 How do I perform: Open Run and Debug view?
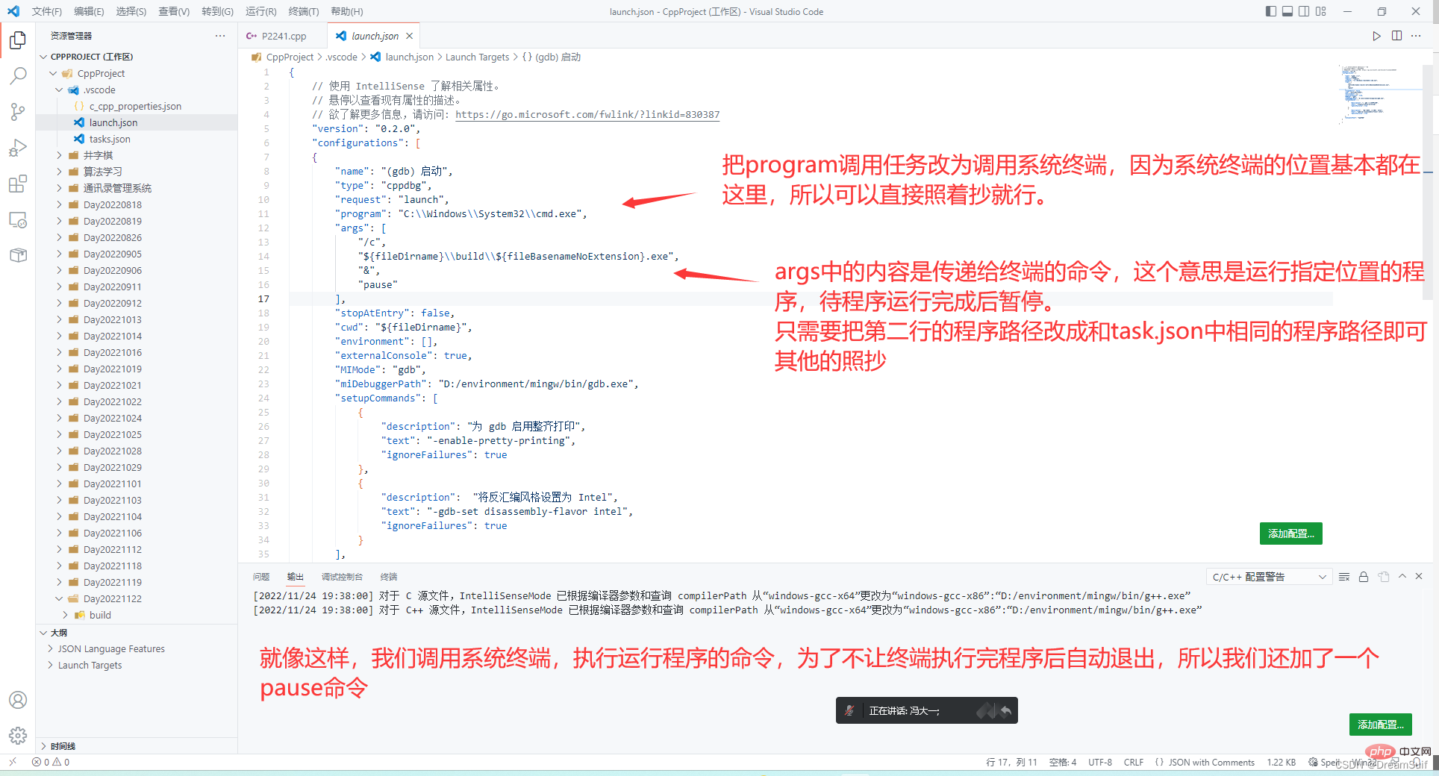tap(18, 148)
